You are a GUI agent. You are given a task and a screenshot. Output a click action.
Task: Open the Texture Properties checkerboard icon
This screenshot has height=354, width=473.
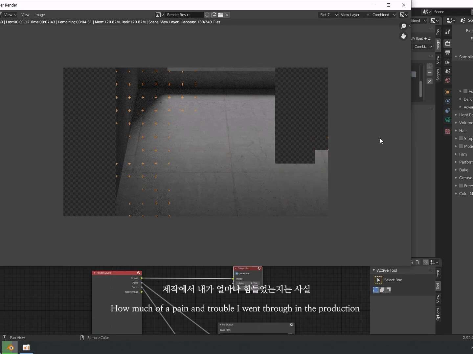click(x=448, y=131)
